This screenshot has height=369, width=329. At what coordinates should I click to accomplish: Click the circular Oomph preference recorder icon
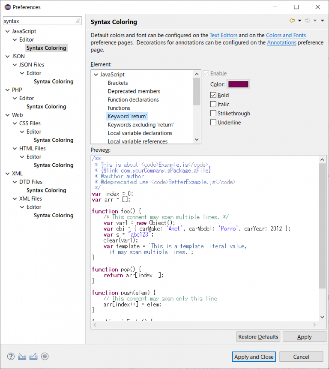click(x=45, y=357)
